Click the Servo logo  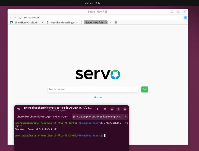(x=98, y=75)
